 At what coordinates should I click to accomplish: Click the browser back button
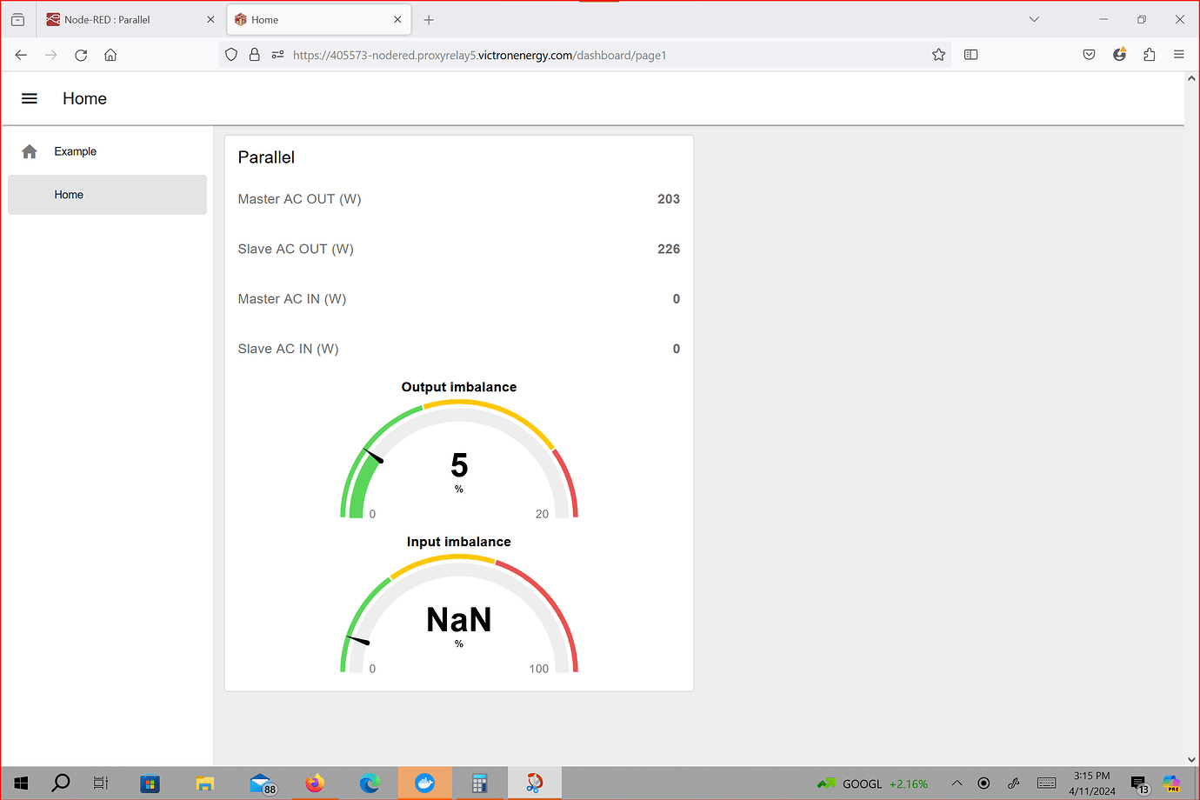[21, 54]
